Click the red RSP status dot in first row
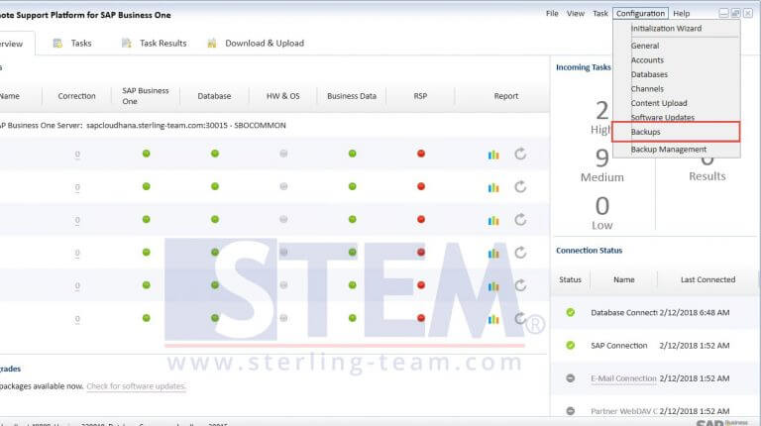Viewport: 761px width, 426px height. 420,154
